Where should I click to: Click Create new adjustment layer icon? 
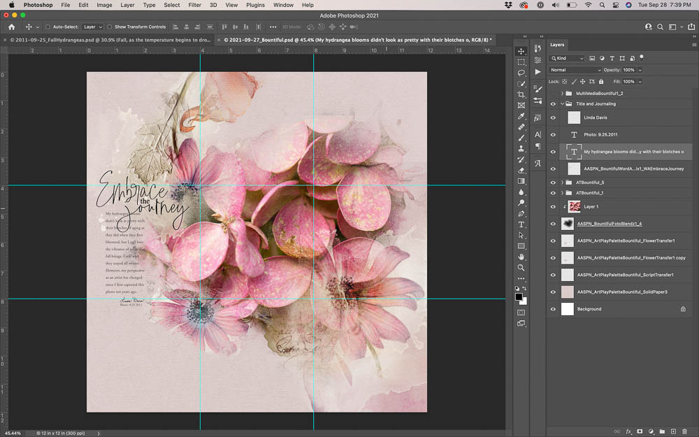click(x=651, y=431)
